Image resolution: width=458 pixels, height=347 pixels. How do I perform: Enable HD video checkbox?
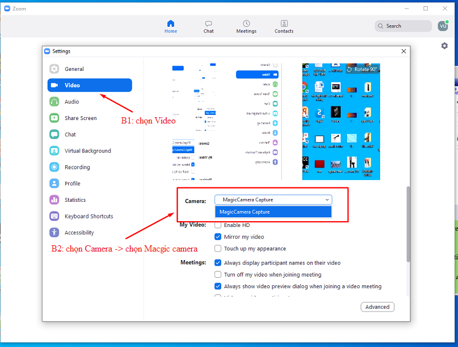218,225
